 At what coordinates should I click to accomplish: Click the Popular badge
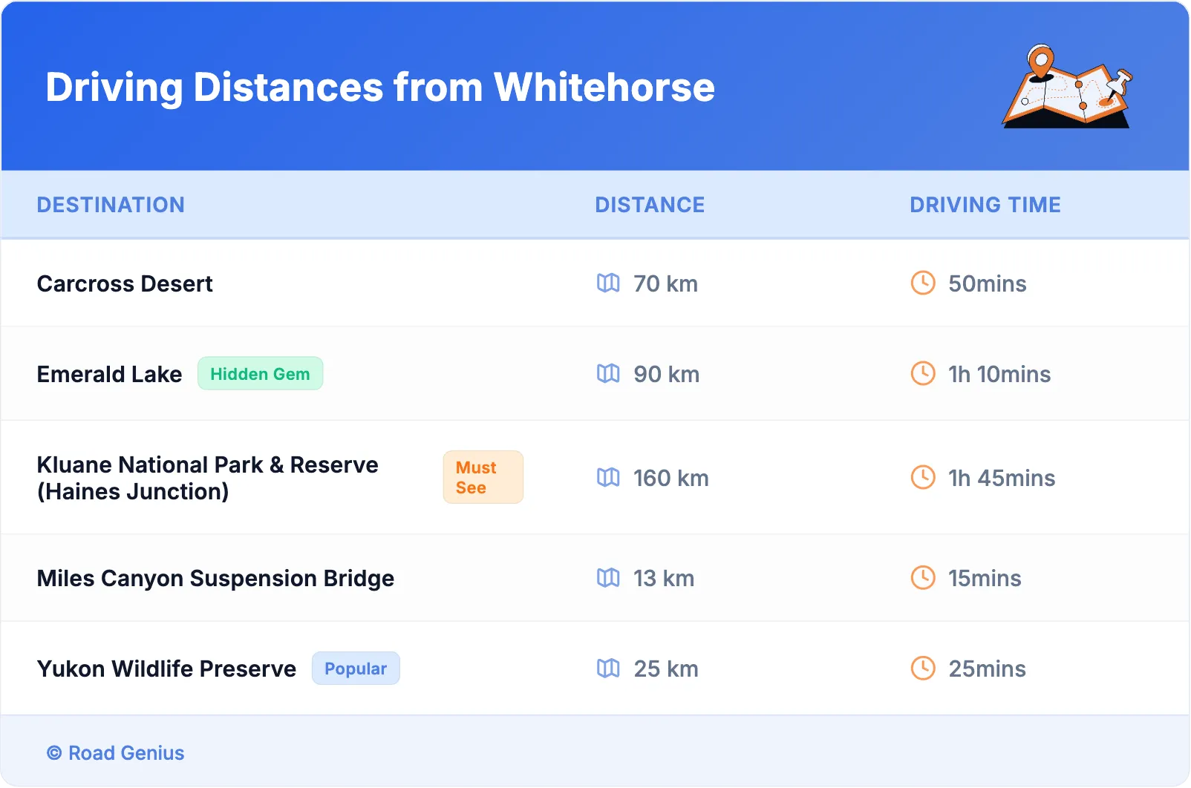pyautogui.click(x=356, y=668)
